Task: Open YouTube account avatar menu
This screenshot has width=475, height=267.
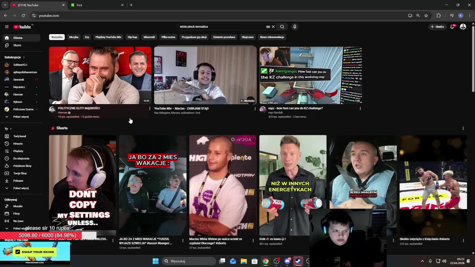Action: click(x=463, y=27)
